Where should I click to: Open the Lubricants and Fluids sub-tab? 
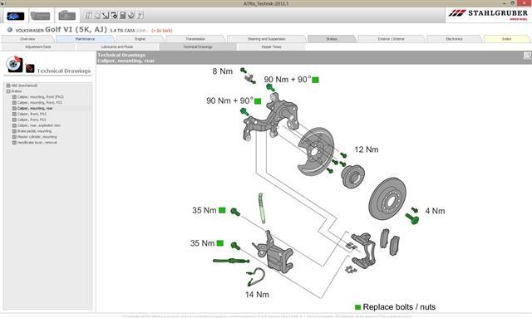(116, 46)
